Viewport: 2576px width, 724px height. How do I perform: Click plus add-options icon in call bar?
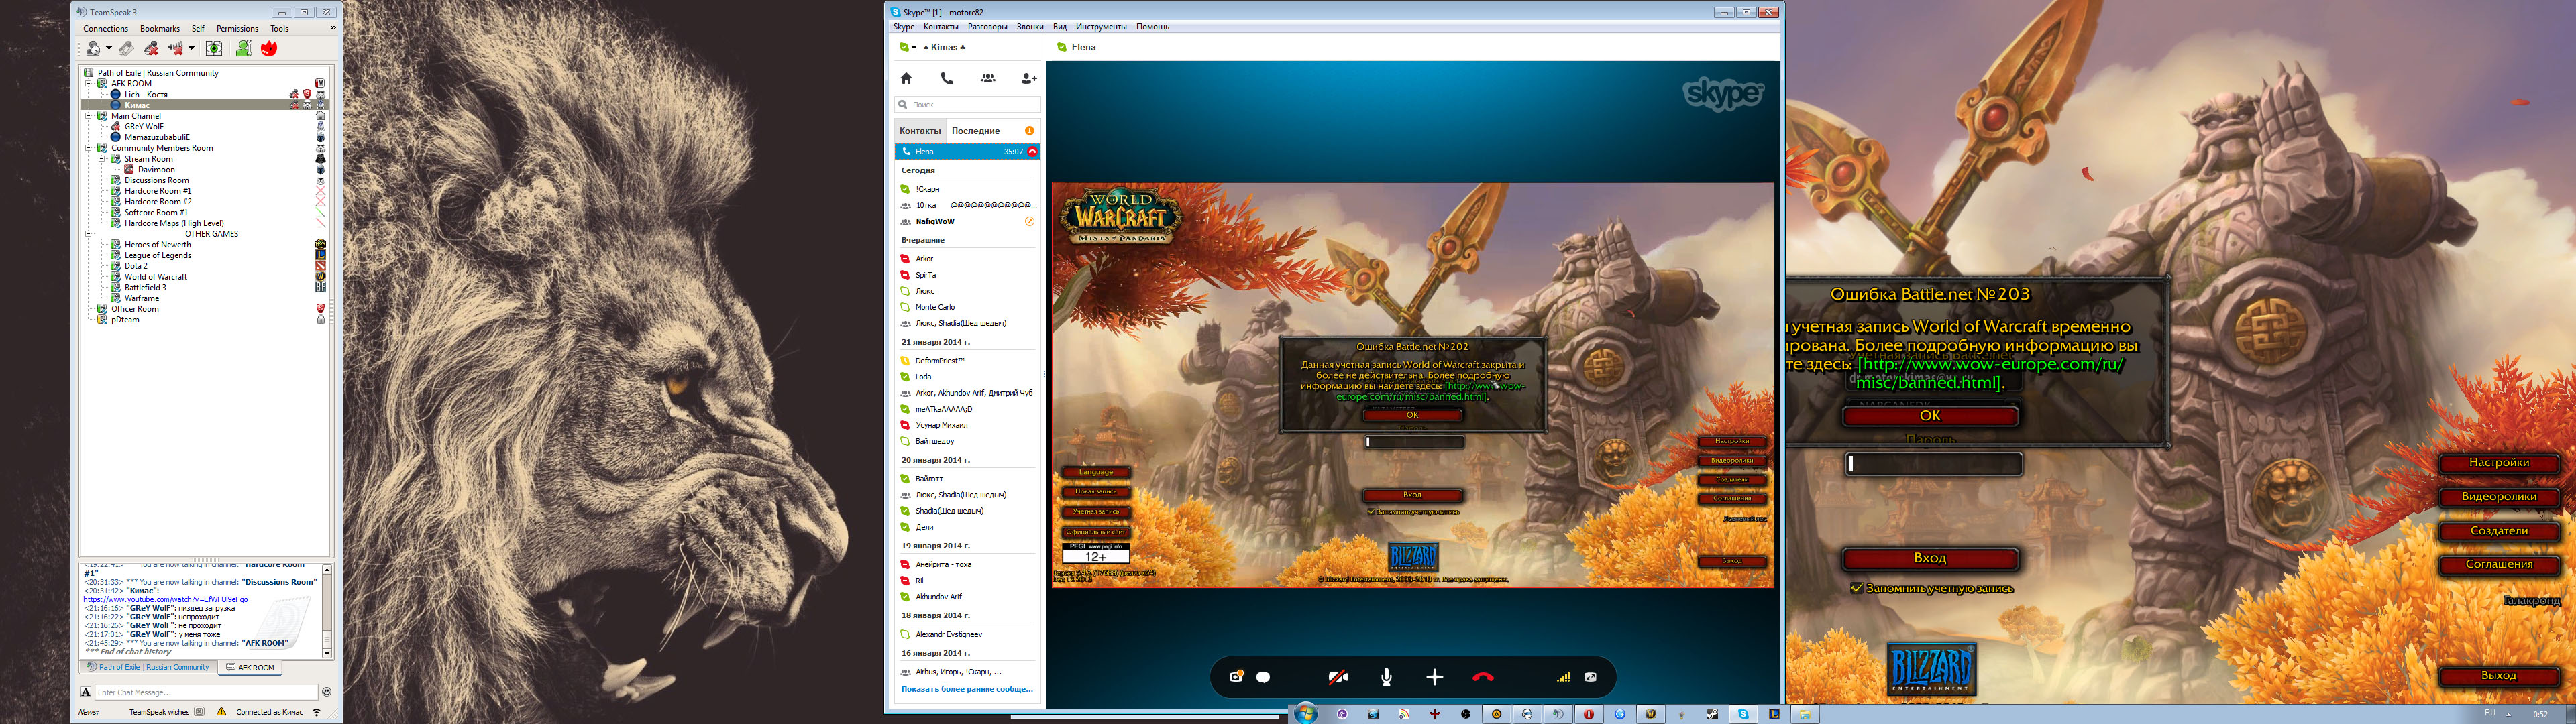coord(1434,677)
